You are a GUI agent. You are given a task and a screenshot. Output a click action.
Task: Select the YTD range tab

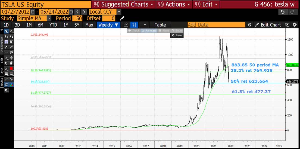53,25
